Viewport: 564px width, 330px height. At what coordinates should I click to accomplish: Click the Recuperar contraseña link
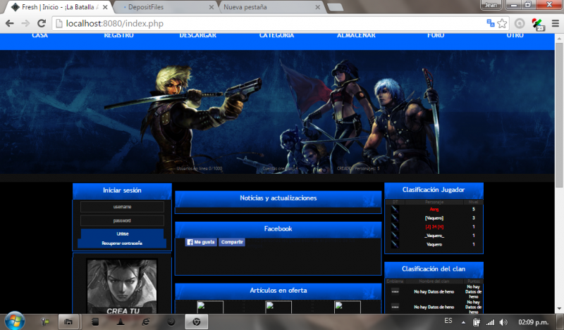tap(122, 243)
